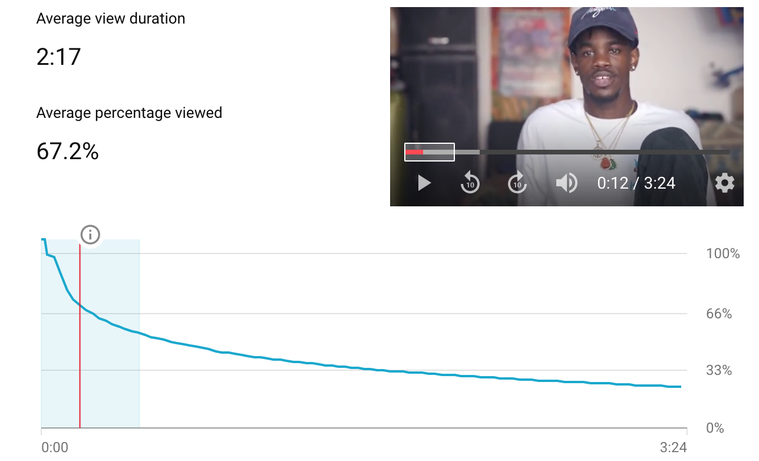Click the 67.2% value
The height and width of the screenshot is (461, 759).
[68, 152]
